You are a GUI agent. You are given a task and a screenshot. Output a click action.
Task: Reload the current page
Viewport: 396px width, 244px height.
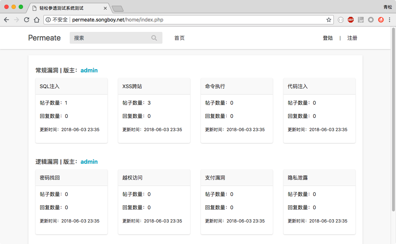point(27,20)
